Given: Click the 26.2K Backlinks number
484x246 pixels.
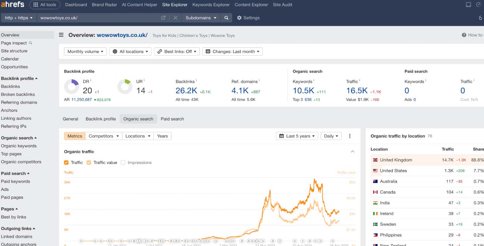Looking at the screenshot, I should tap(186, 91).
